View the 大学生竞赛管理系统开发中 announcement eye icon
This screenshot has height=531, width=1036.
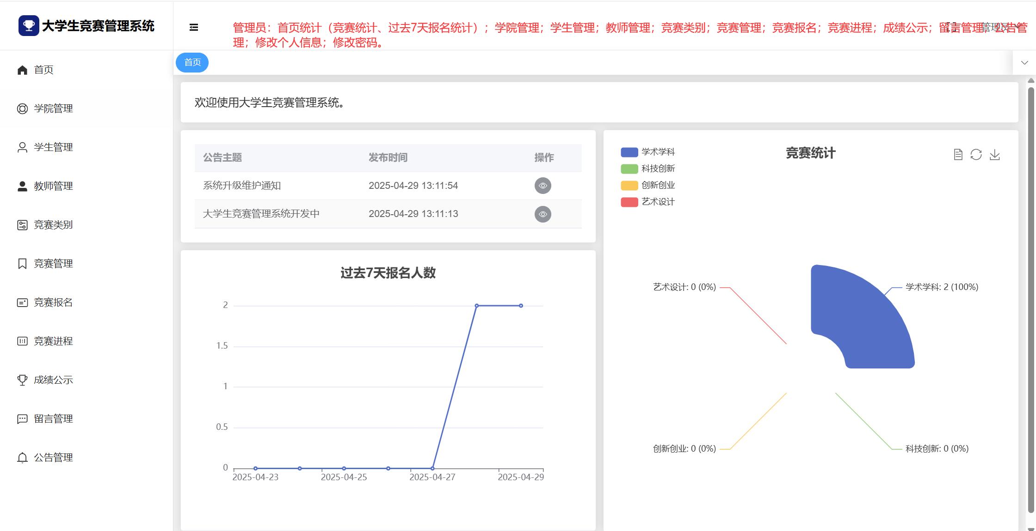[x=543, y=214]
